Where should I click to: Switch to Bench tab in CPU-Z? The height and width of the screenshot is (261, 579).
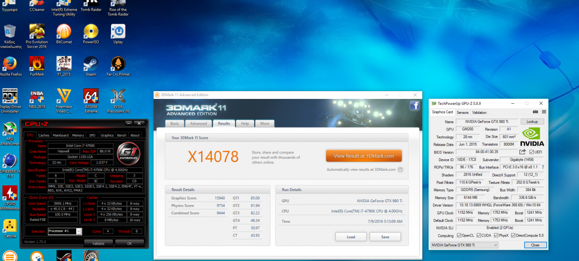pyautogui.click(x=122, y=135)
